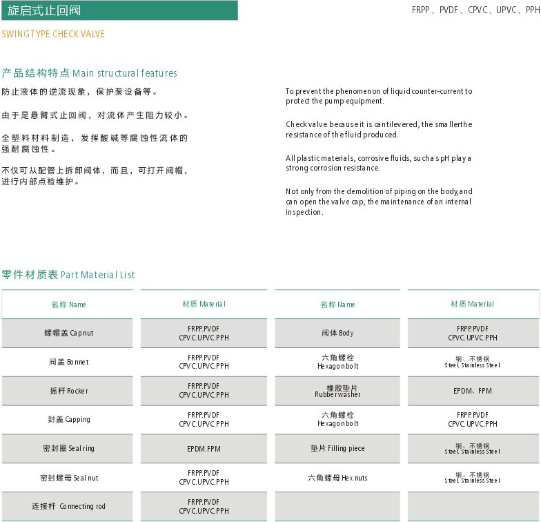Viewport: 541px width, 522px height.
Task: Click the green 旋启式止回阀 title banner
Action: point(119,10)
